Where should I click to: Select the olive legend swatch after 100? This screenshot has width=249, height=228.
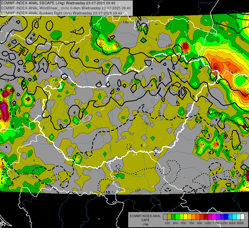tap(169, 217)
